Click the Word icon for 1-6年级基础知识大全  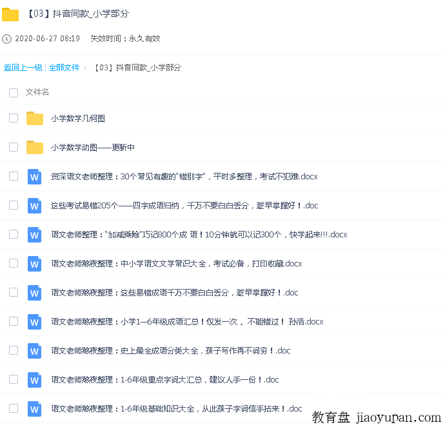34,409
